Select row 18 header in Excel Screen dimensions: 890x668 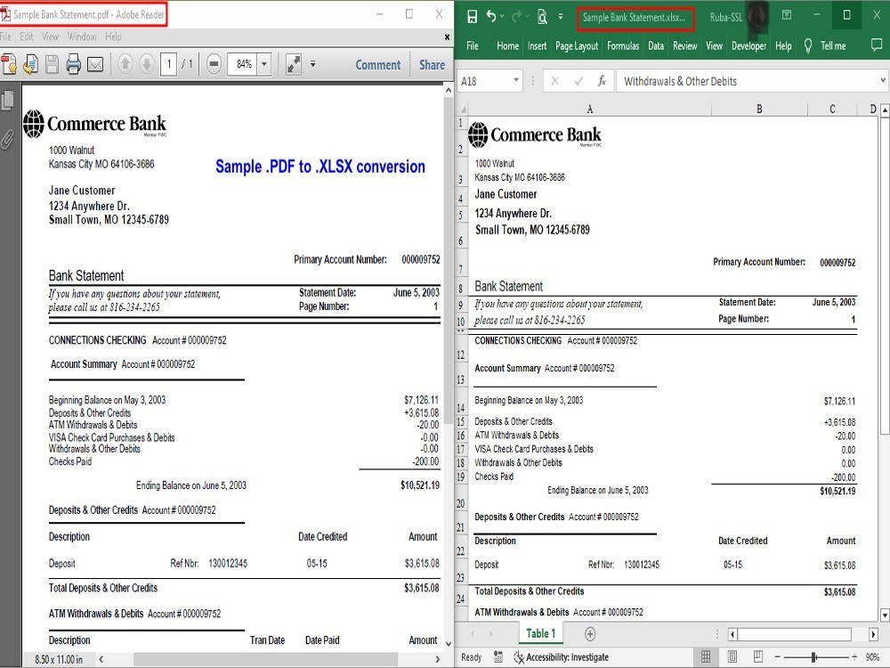461,463
